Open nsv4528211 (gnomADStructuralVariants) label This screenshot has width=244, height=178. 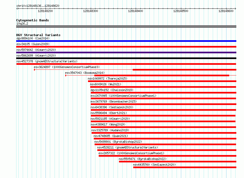pos(127,147)
